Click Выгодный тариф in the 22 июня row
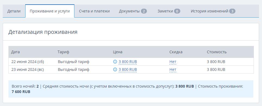Viewport: 262px width, 106px height. point(74,62)
